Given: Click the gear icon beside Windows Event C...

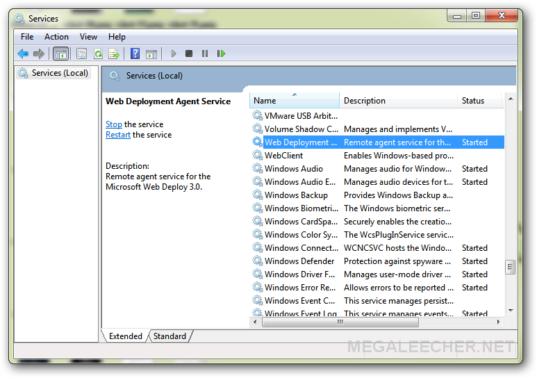Looking at the screenshot, I should 258,300.
